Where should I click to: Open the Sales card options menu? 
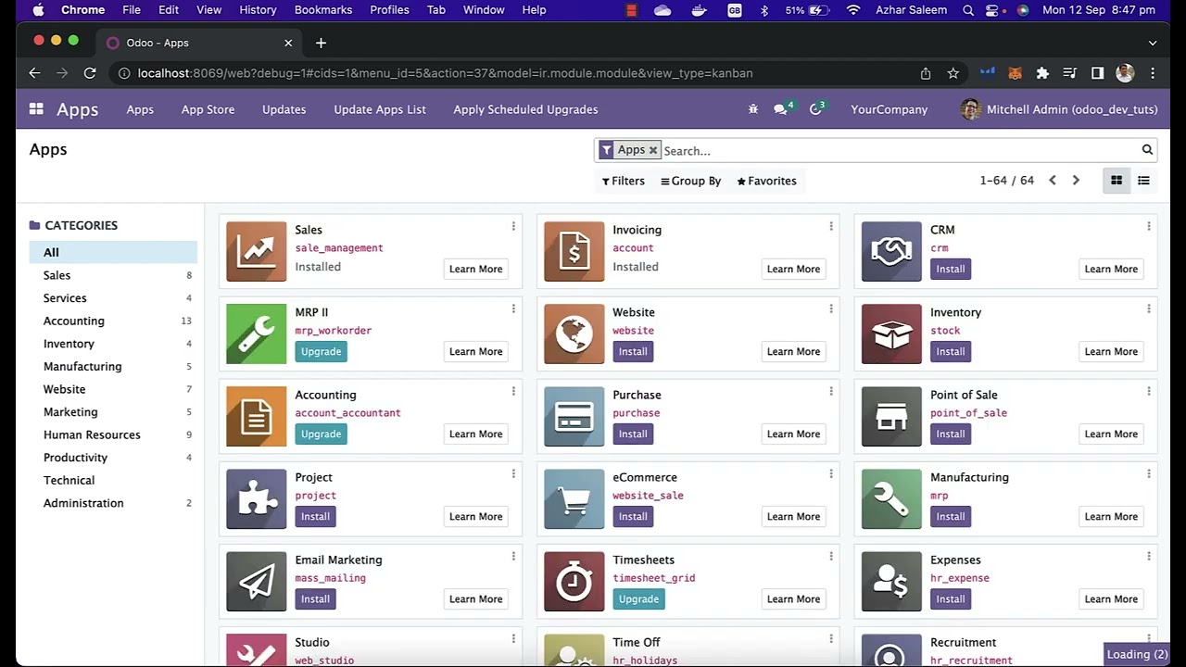(x=513, y=226)
